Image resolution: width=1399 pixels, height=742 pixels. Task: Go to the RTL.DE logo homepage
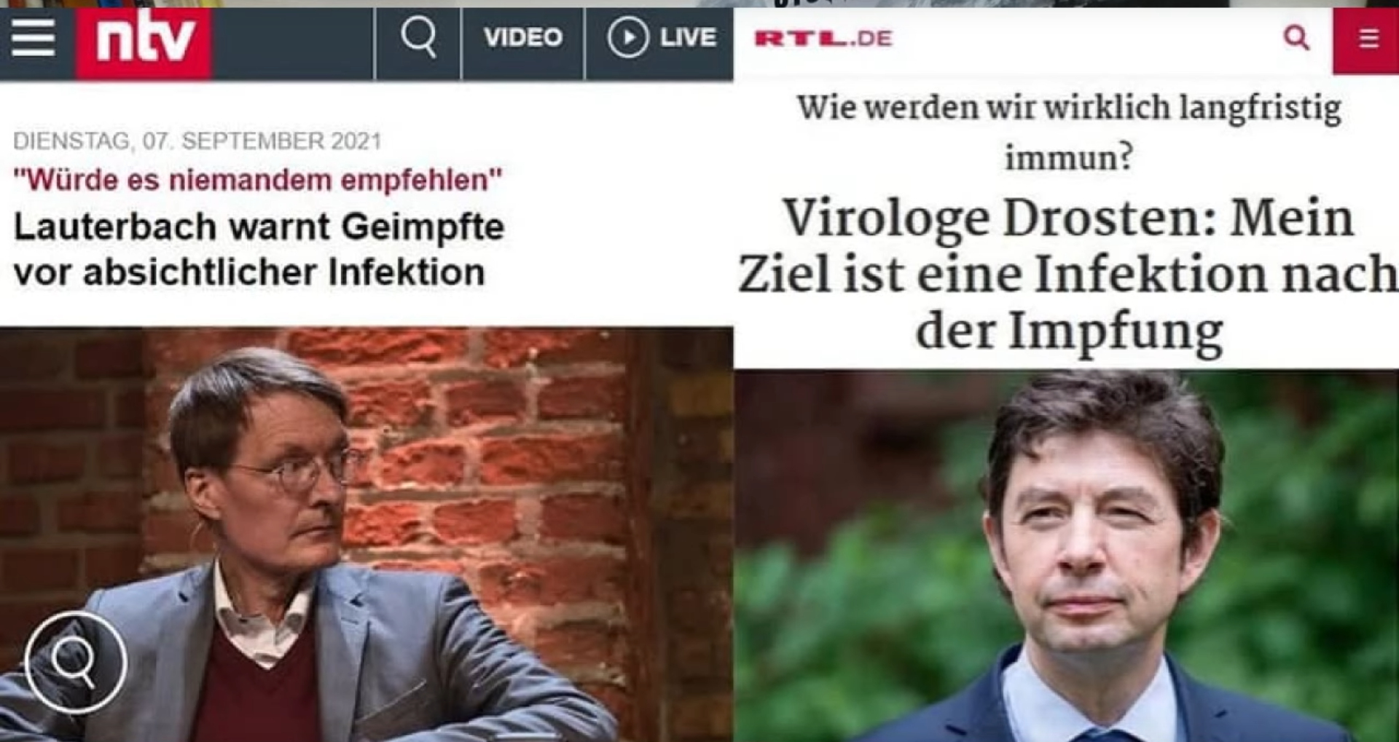pyautogui.click(x=823, y=39)
